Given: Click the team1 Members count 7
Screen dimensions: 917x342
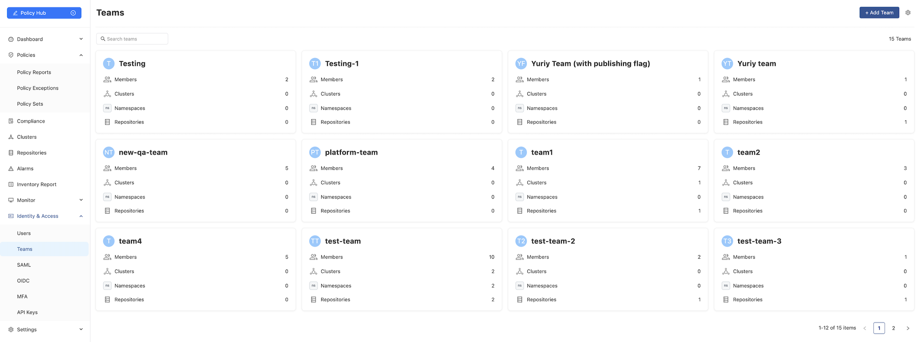Looking at the screenshot, I should (x=699, y=168).
